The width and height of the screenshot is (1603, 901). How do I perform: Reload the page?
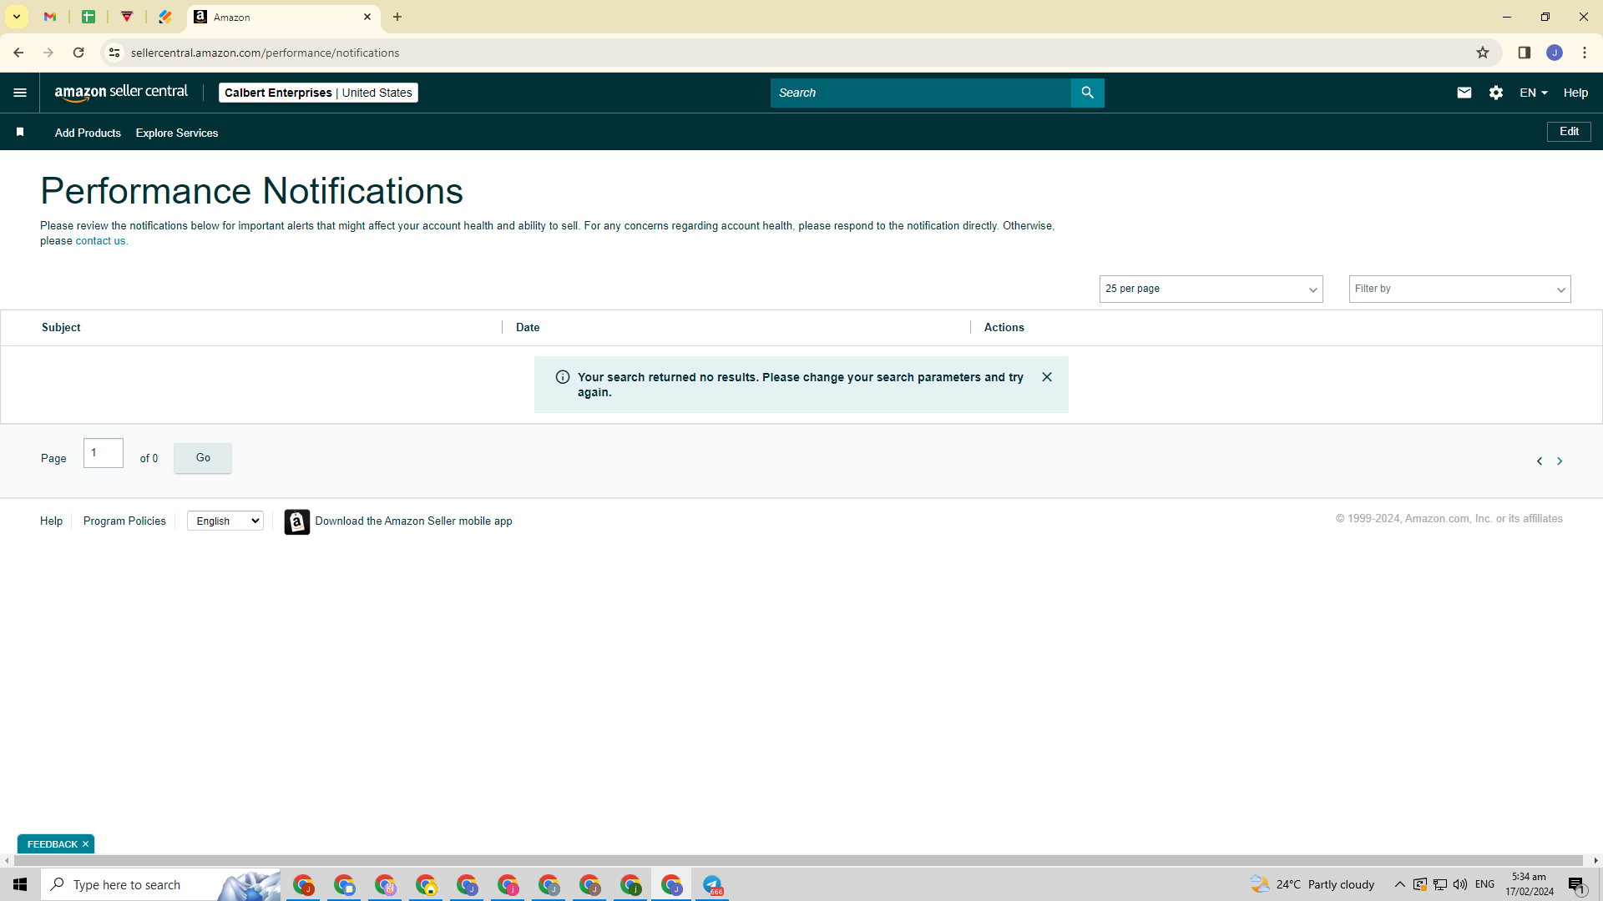click(78, 53)
